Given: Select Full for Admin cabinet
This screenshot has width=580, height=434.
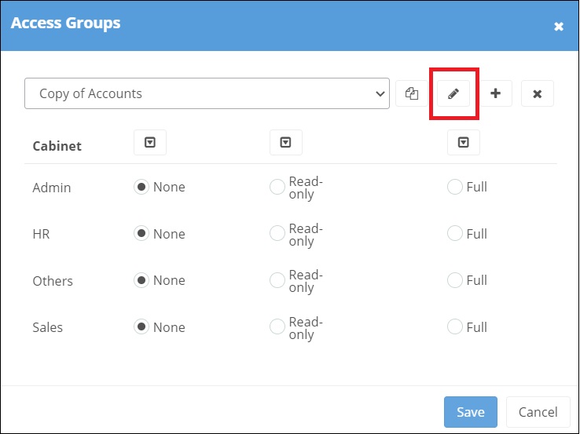Looking at the screenshot, I should (454, 187).
